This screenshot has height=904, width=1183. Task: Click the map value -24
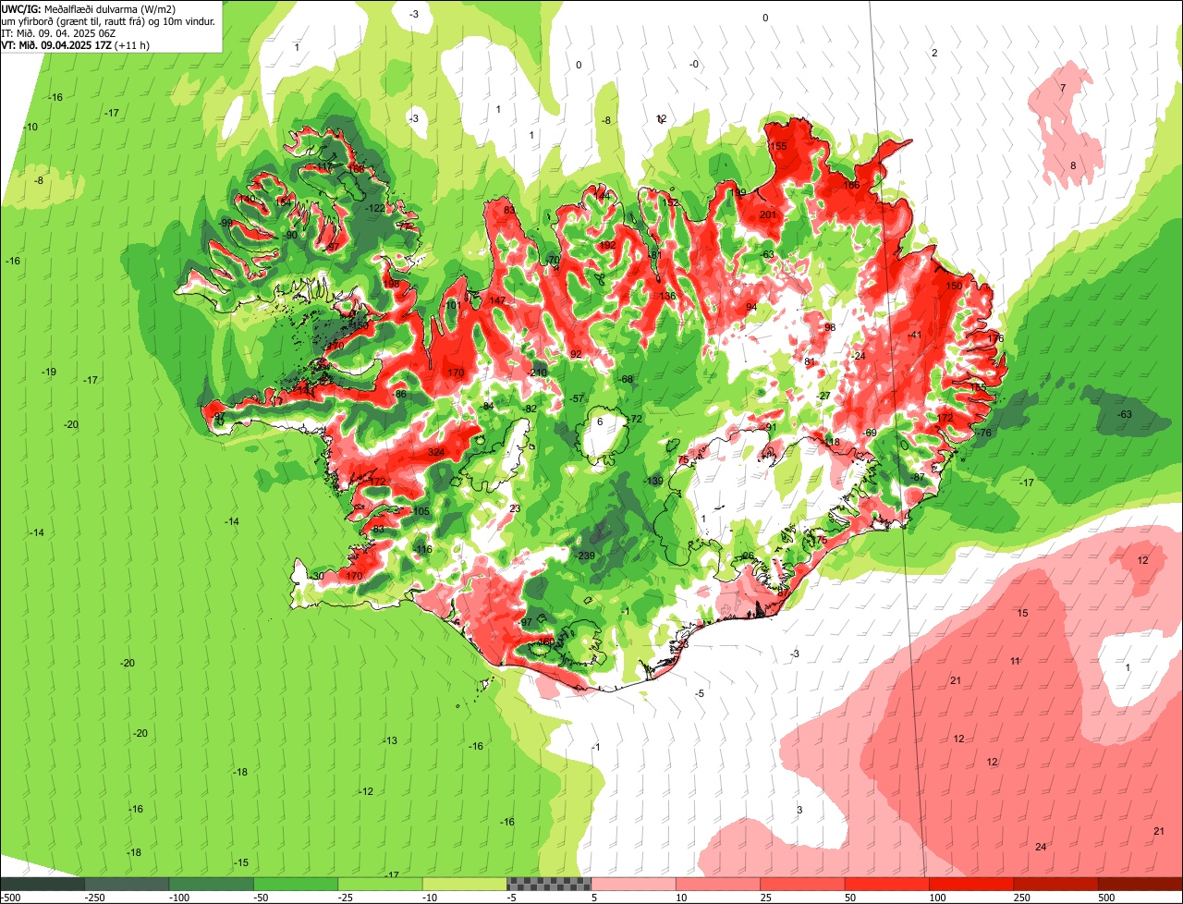tap(859, 356)
